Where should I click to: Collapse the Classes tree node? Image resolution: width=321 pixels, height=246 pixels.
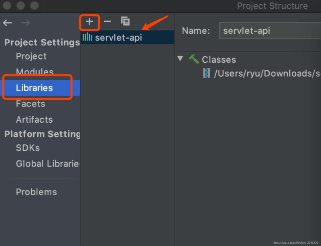coord(181,59)
